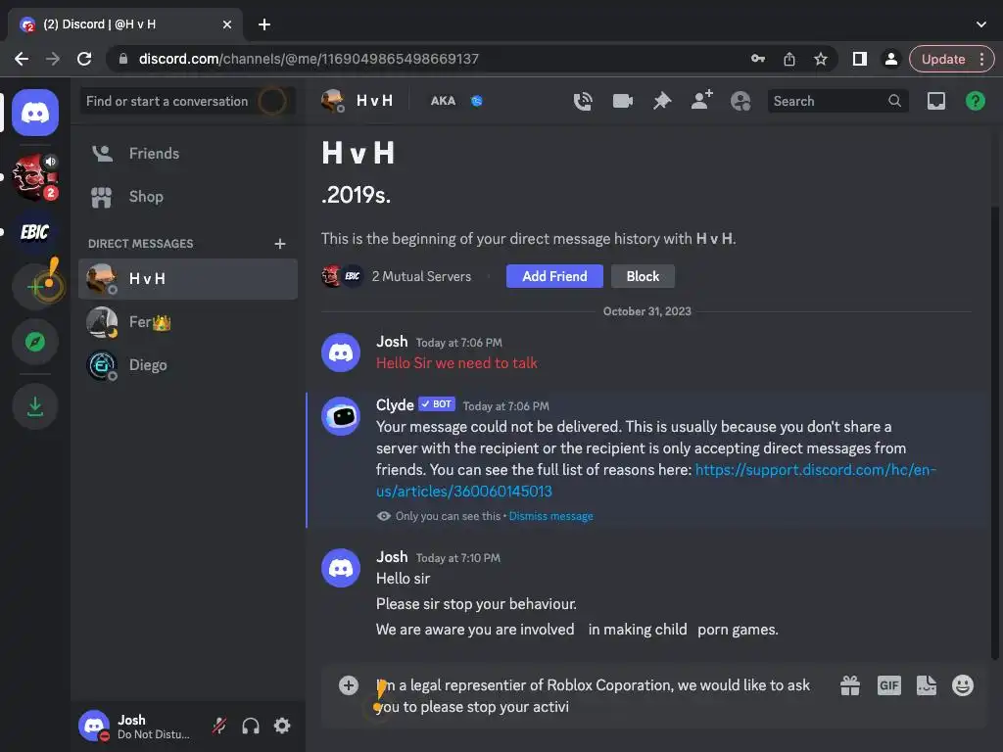Open Josh user status panel
Screen dimensions: 1003x752
[x=137, y=726]
